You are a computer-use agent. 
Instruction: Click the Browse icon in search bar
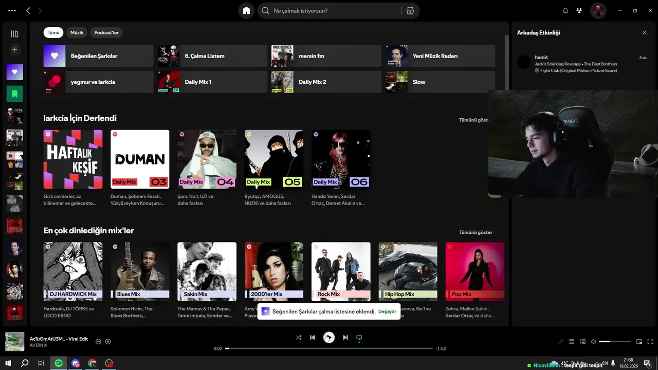[410, 11]
